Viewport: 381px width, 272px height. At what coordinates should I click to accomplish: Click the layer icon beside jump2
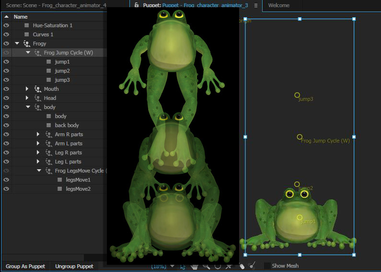pyautogui.click(x=48, y=71)
